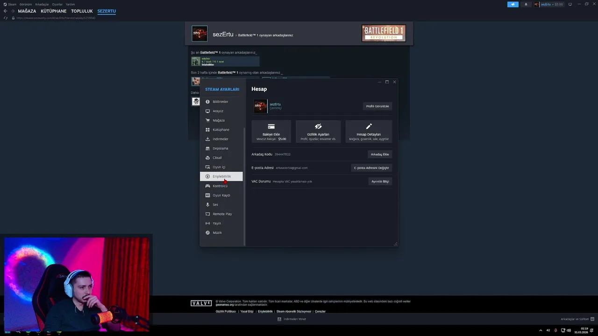Screen dimensions: 598x336
Task: Open Hesap Detayları pencil card
Action: coord(369,131)
